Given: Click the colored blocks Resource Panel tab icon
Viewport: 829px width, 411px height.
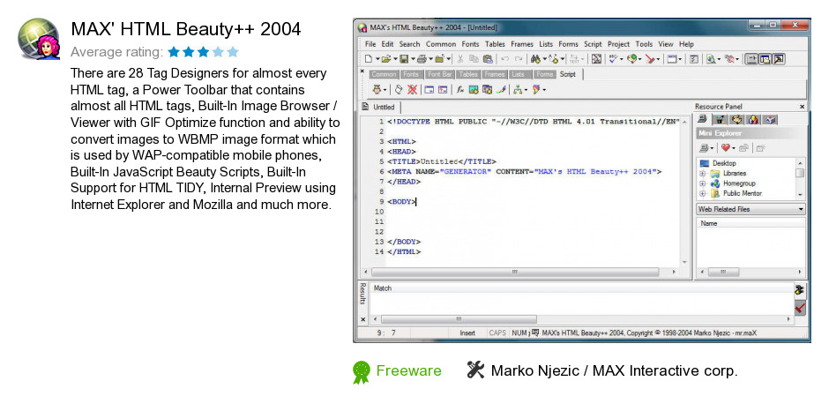Looking at the screenshot, I should 753,119.
